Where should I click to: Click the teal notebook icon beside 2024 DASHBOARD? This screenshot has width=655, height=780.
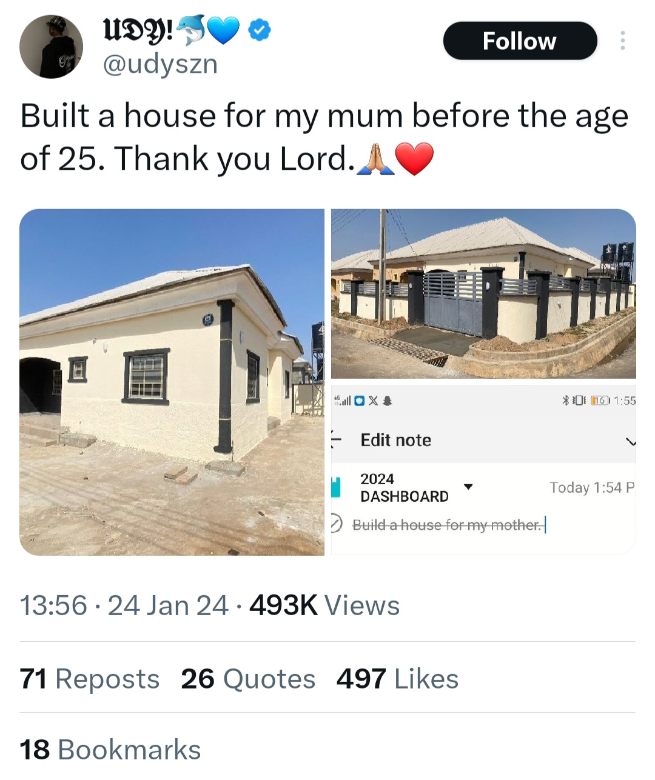pyautogui.click(x=336, y=487)
